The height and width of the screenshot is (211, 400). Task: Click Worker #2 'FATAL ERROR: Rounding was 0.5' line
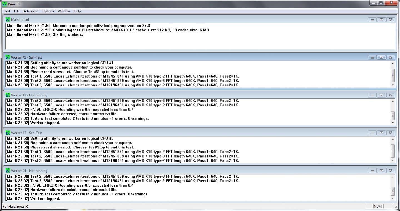[69, 110]
